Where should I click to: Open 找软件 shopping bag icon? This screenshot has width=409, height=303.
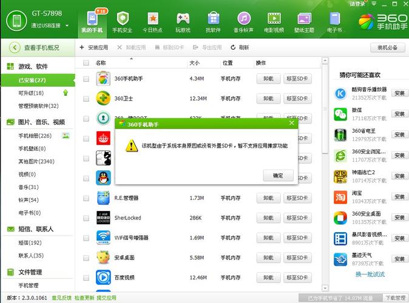click(x=214, y=19)
